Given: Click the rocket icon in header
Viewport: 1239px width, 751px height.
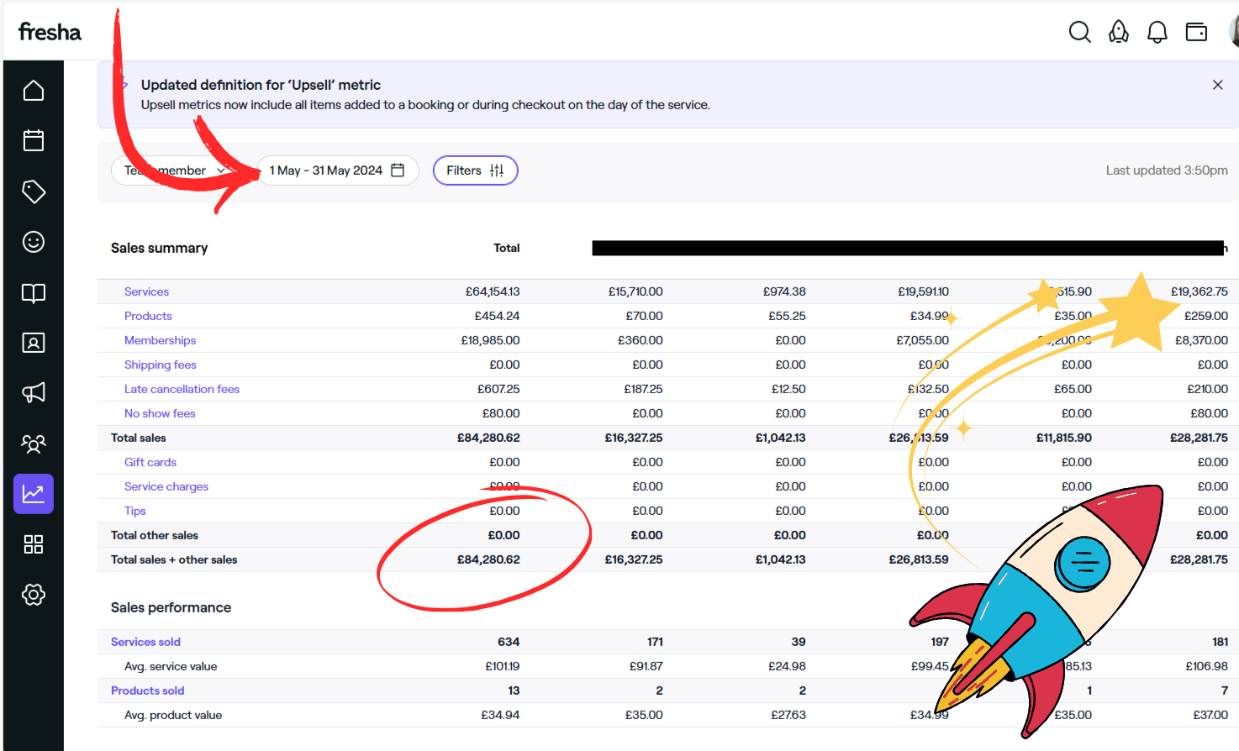Looking at the screenshot, I should pos(1119,32).
